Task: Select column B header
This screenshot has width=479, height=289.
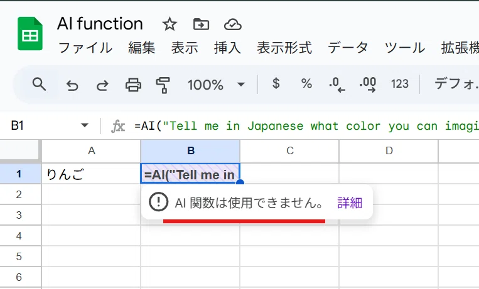Action: click(x=190, y=150)
